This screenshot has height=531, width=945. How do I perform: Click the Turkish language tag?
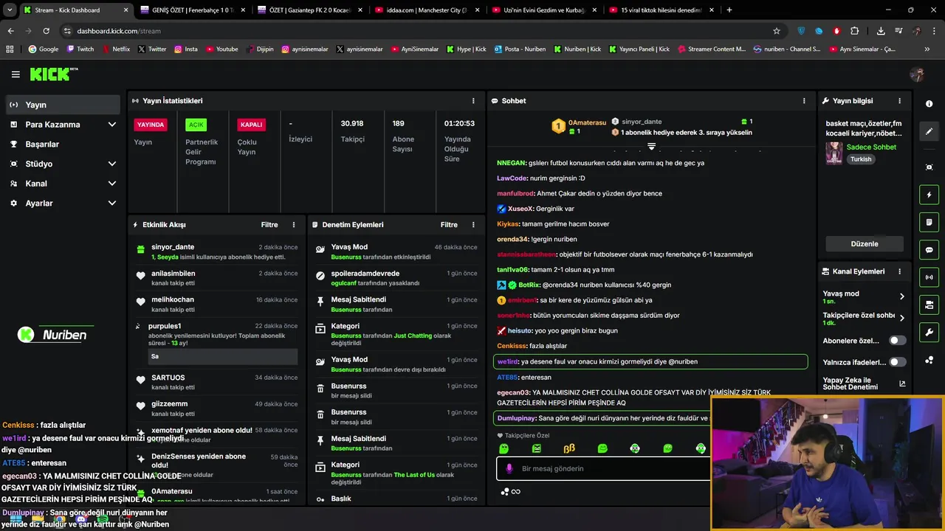pyautogui.click(x=861, y=159)
